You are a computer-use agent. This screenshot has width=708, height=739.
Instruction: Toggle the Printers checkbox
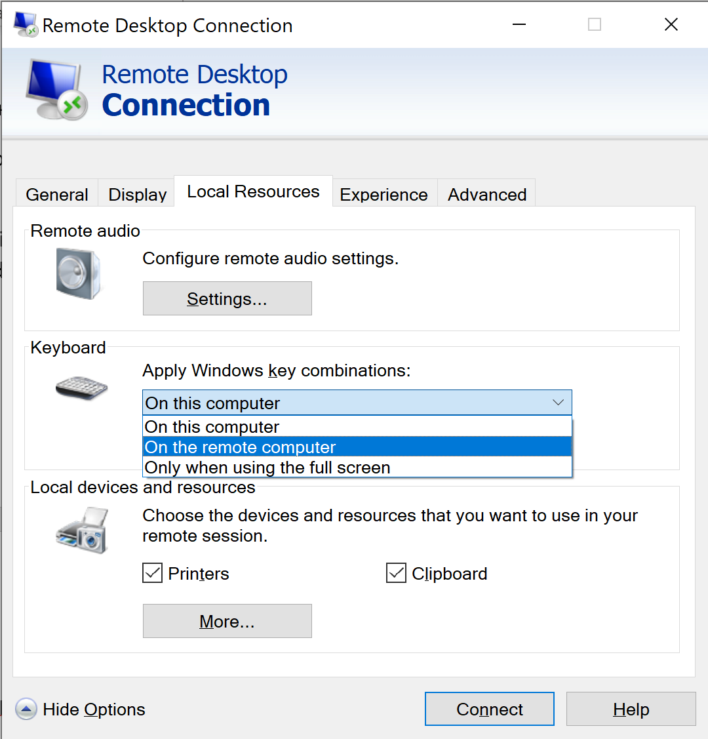click(153, 573)
